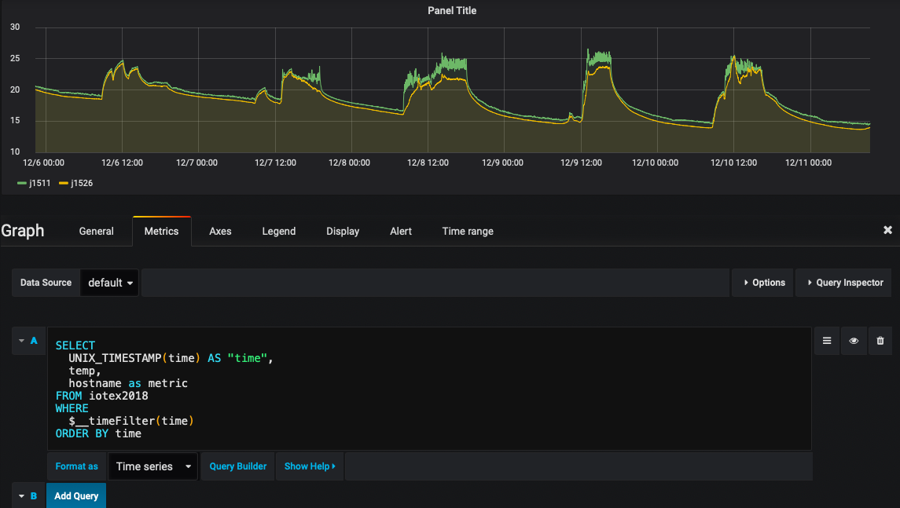
Task: Click Show Help link
Action: tap(309, 466)
